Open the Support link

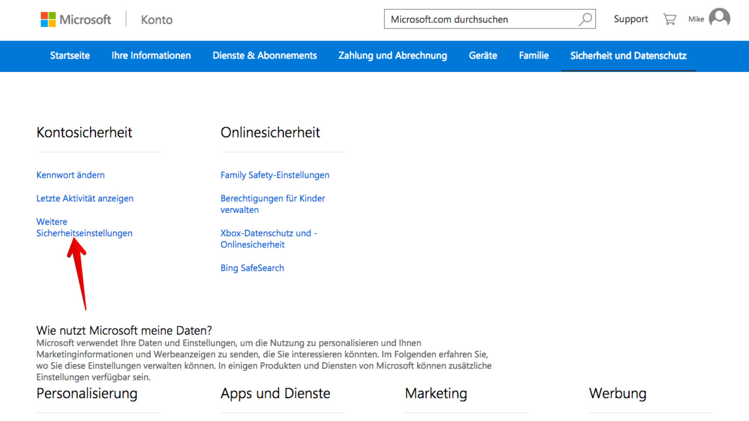click(x=631, y=19)
